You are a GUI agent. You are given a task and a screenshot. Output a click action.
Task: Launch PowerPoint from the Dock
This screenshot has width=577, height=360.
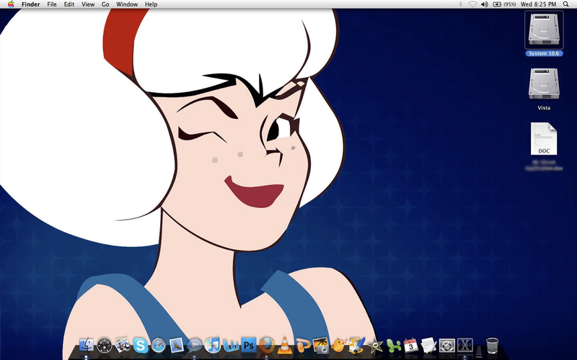(303, 346)
